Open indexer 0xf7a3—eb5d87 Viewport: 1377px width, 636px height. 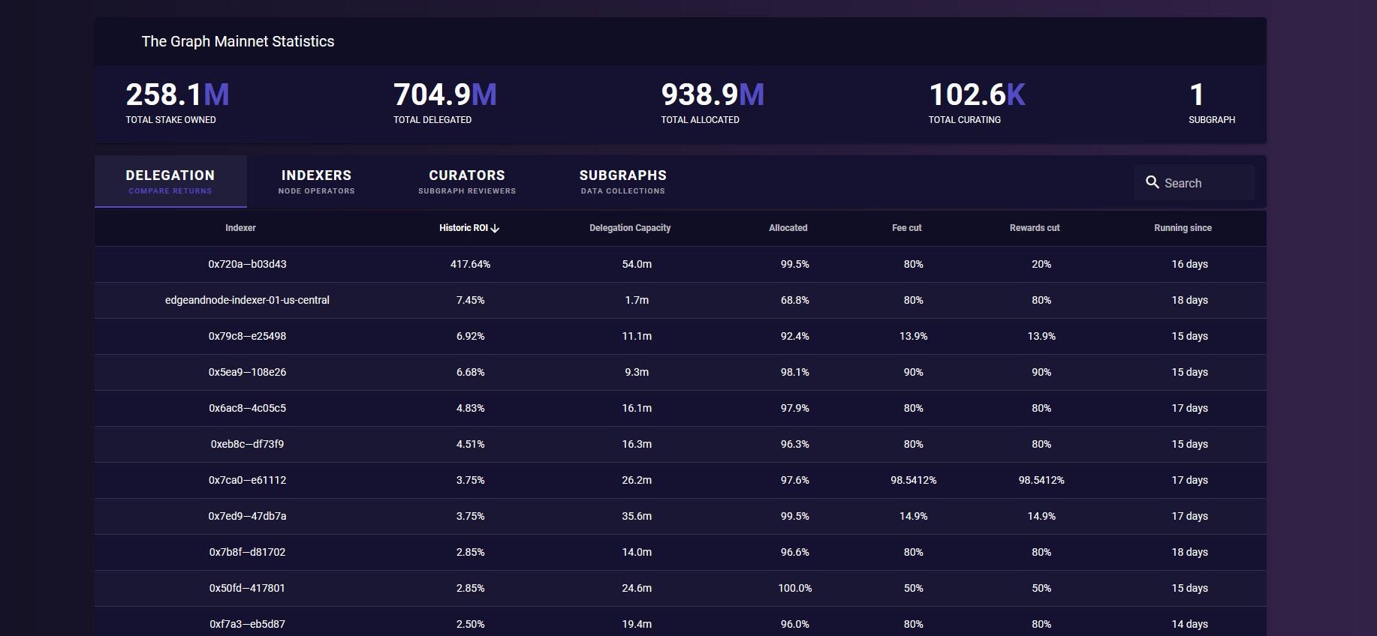[247, 624]
